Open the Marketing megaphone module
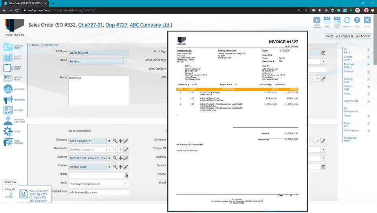 click(14, 100)
